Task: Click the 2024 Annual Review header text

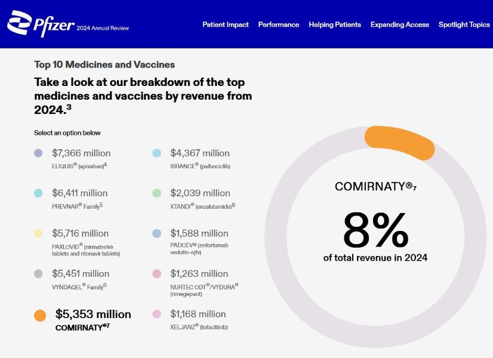Action: coord(103,28)
